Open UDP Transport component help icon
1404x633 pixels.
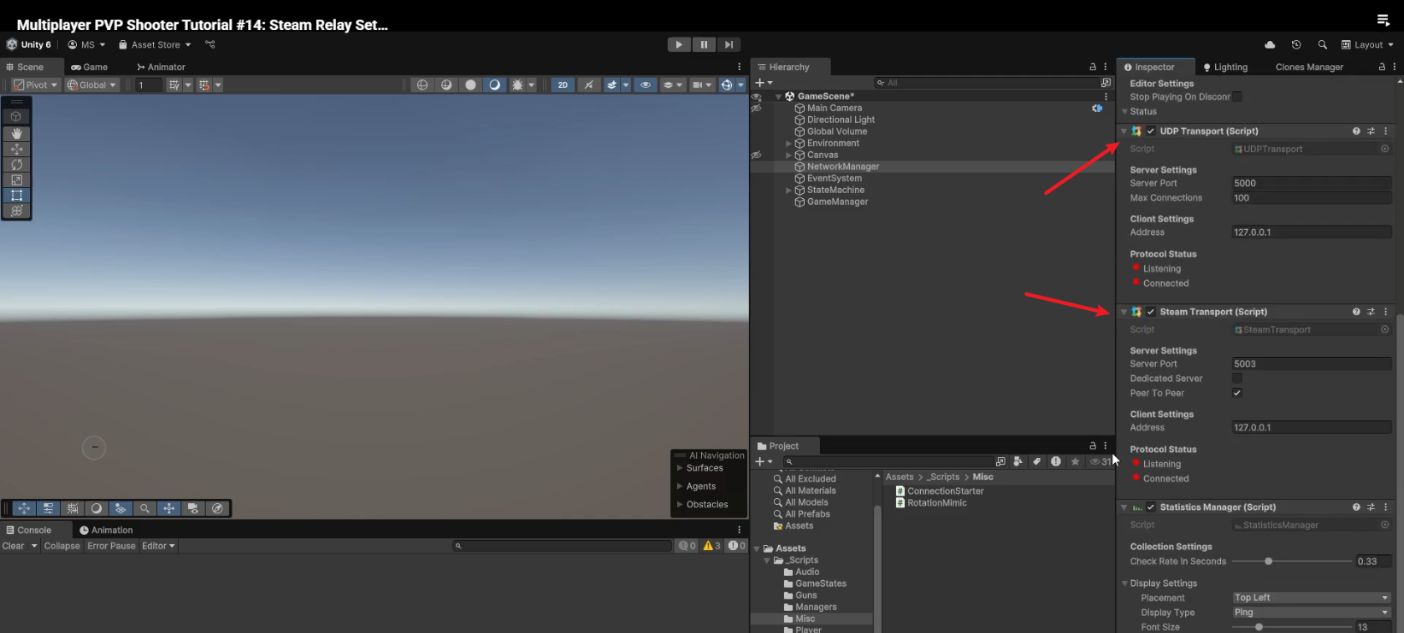point(1356,131)
